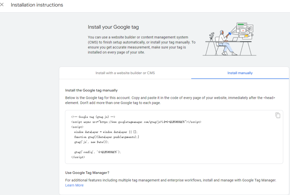
Task: Click the Use Google Tag Manager? heading
Action: coord(87,173)
